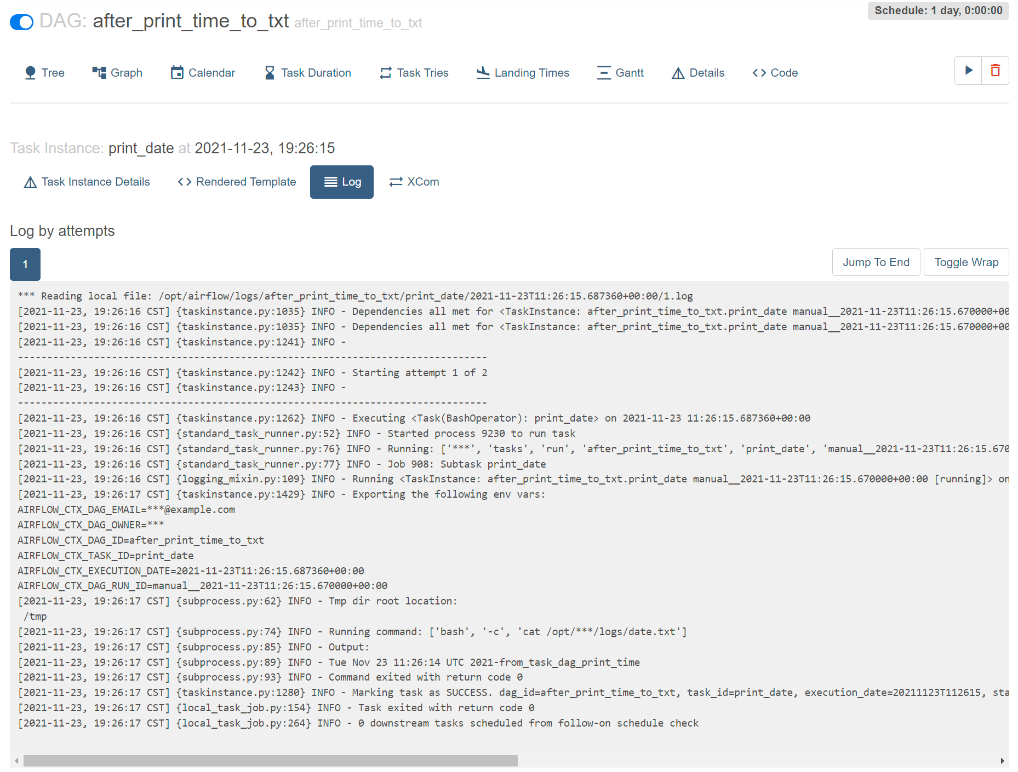Show the DAG Details page
Image resolution: width=1018 pixels, height=772 pixels.
[x=698, y=73]
